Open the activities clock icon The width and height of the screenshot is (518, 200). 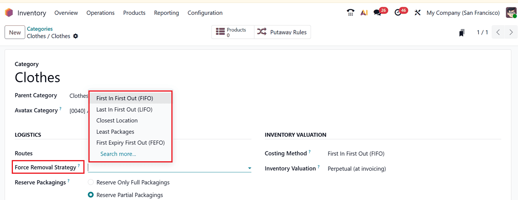pyautogui.click(x=398, y=13)
